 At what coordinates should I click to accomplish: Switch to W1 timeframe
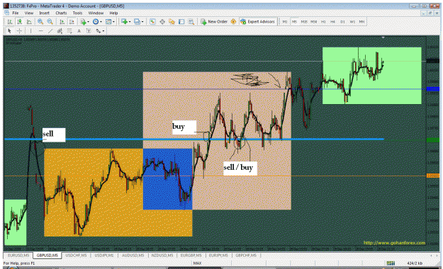tap(352, 22)
